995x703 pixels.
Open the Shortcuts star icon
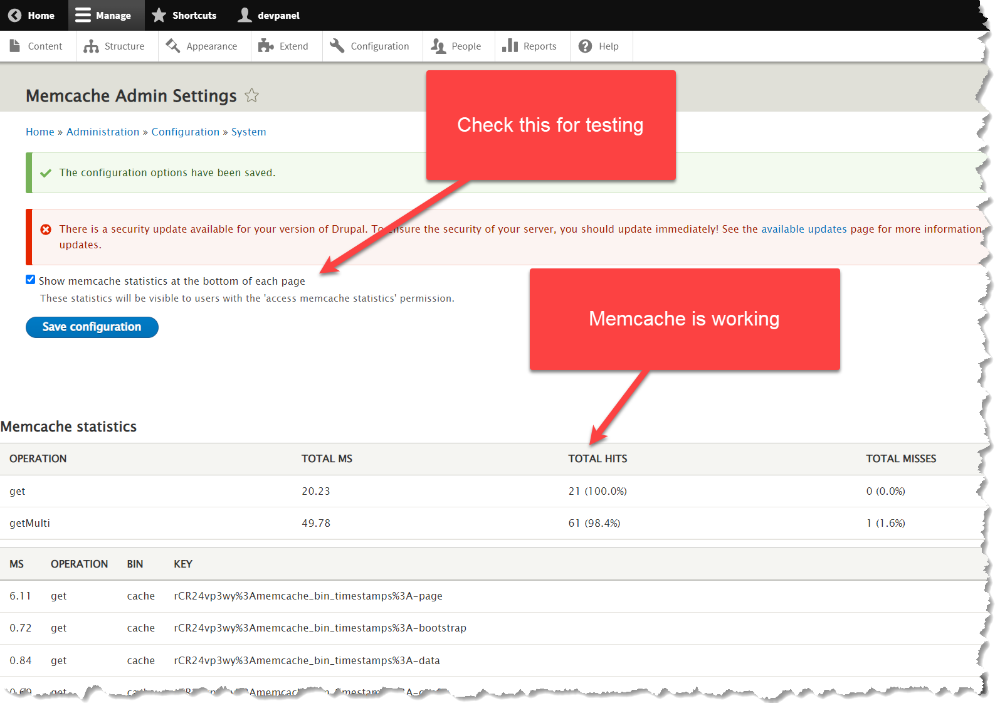click(159, 15)
